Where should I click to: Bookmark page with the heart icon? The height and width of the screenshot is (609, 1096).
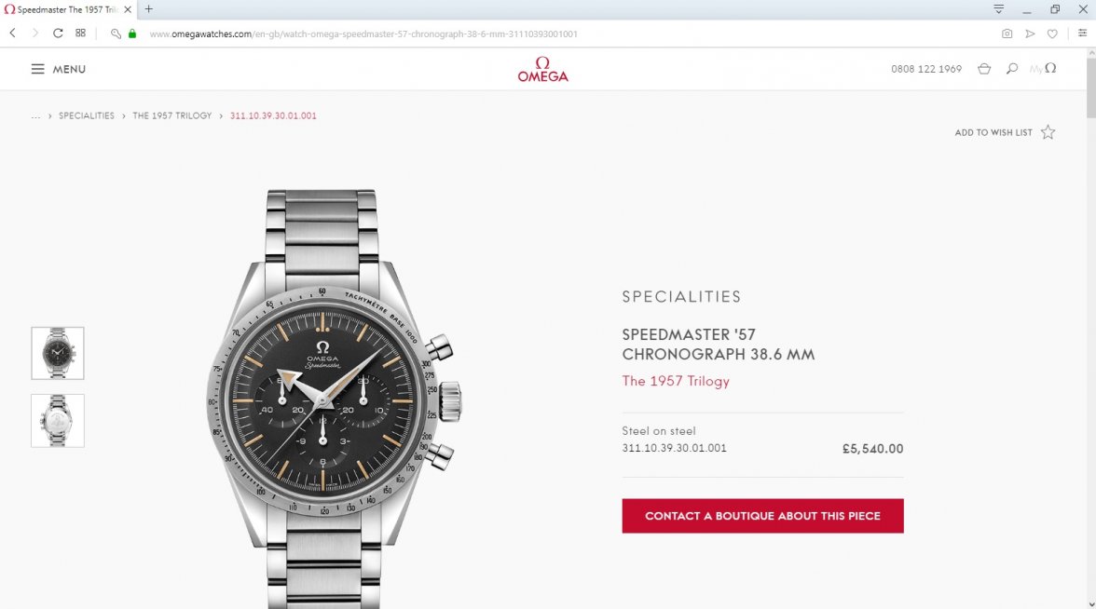pyautogui.click(x=1052, y=34)
